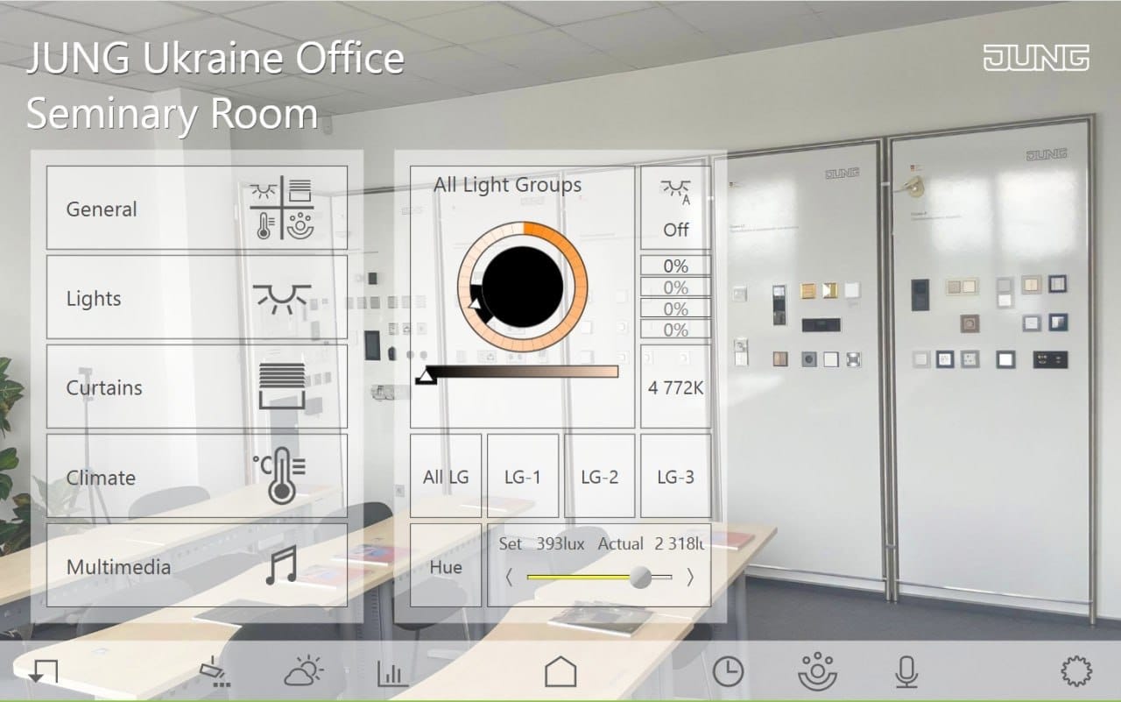Open the clock timer icon
Viewport: 1121px width, 702px height.
pyautogui.click(x=728, y=672)
